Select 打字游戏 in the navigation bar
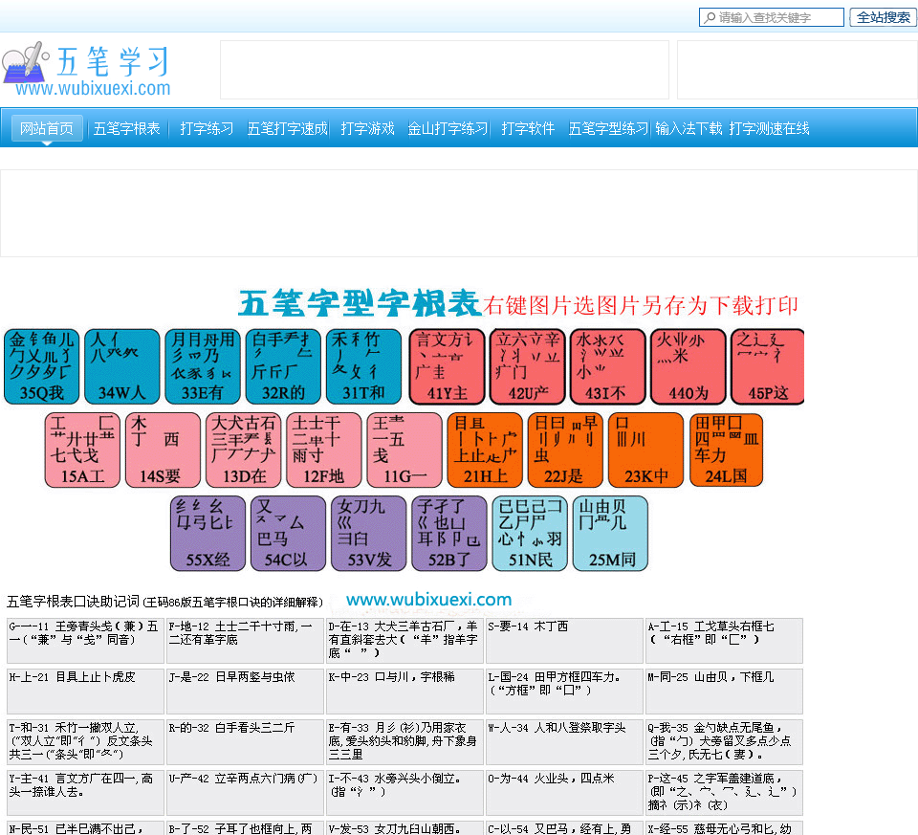Image resolution: width=918 pixels, height=835 pixels. click(367, 128)
